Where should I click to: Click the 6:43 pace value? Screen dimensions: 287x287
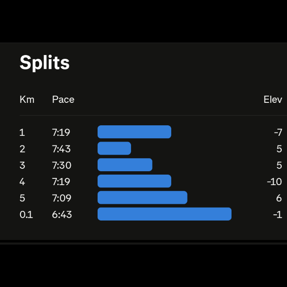pyautogui.click(x=62, y=214)
